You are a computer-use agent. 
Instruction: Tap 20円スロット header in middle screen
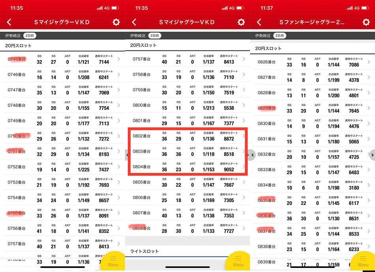click(x=143, y=45)
